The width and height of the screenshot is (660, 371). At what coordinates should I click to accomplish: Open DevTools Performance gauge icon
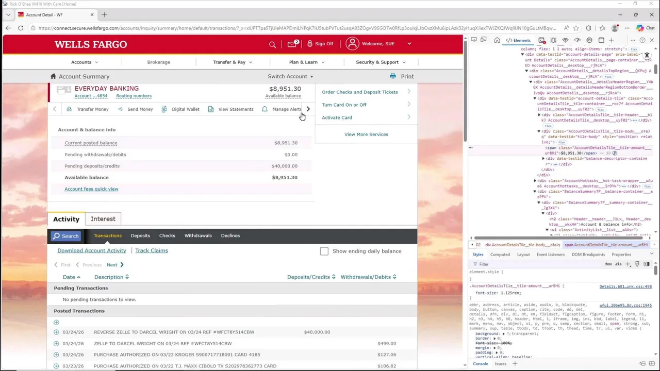click(577, 40)
